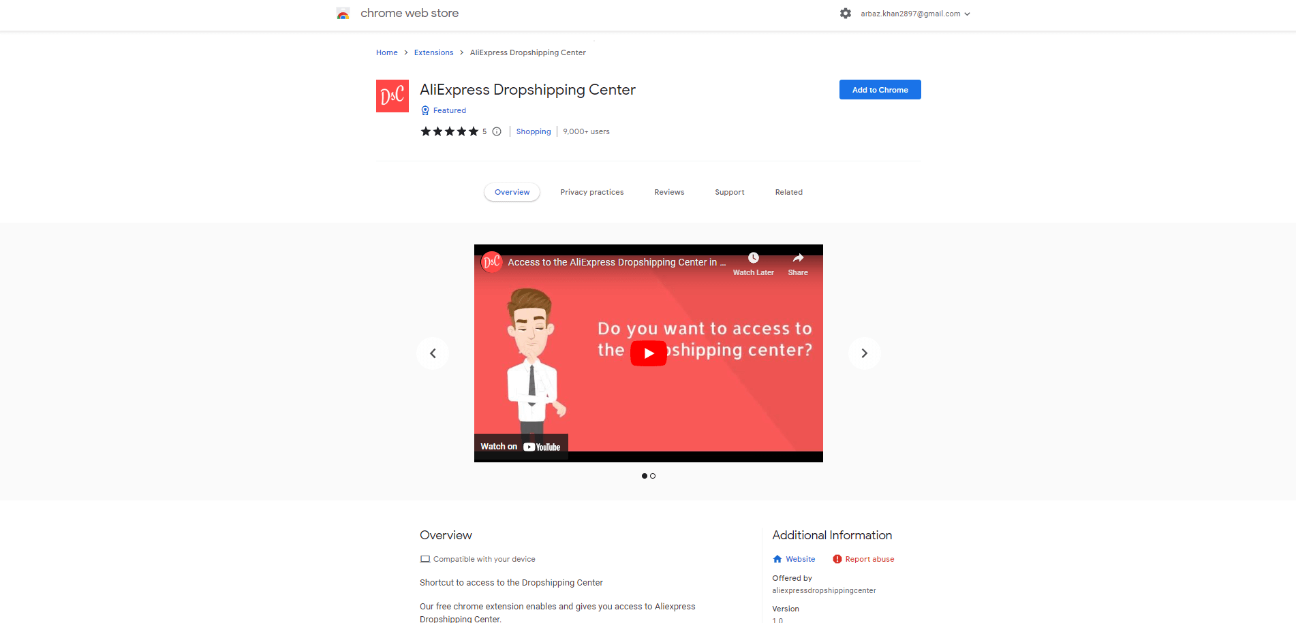Select the Overview tab
The image size is (1296, 623).
click(x=512, y=192)
